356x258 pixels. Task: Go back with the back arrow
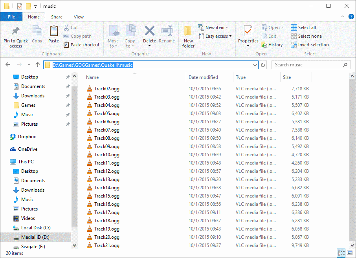click(8, 64)
